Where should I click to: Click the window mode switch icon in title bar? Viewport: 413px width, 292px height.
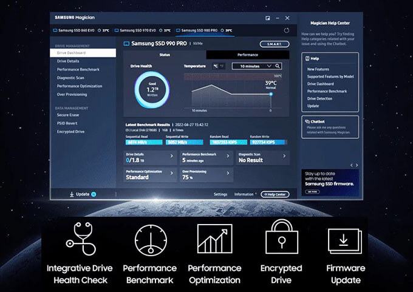tap(267, 18)
